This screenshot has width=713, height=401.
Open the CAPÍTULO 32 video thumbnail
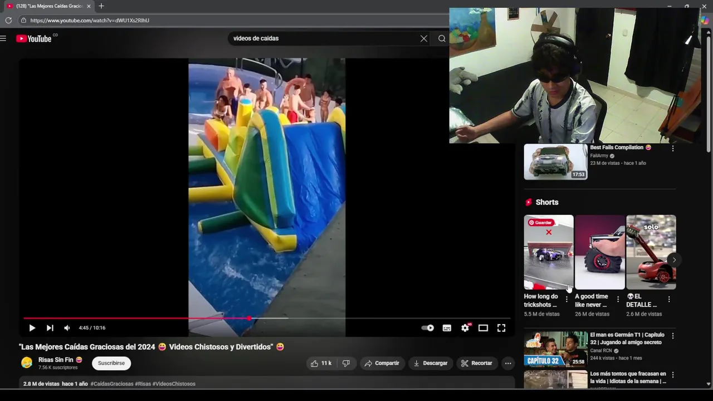pos(555,349)
